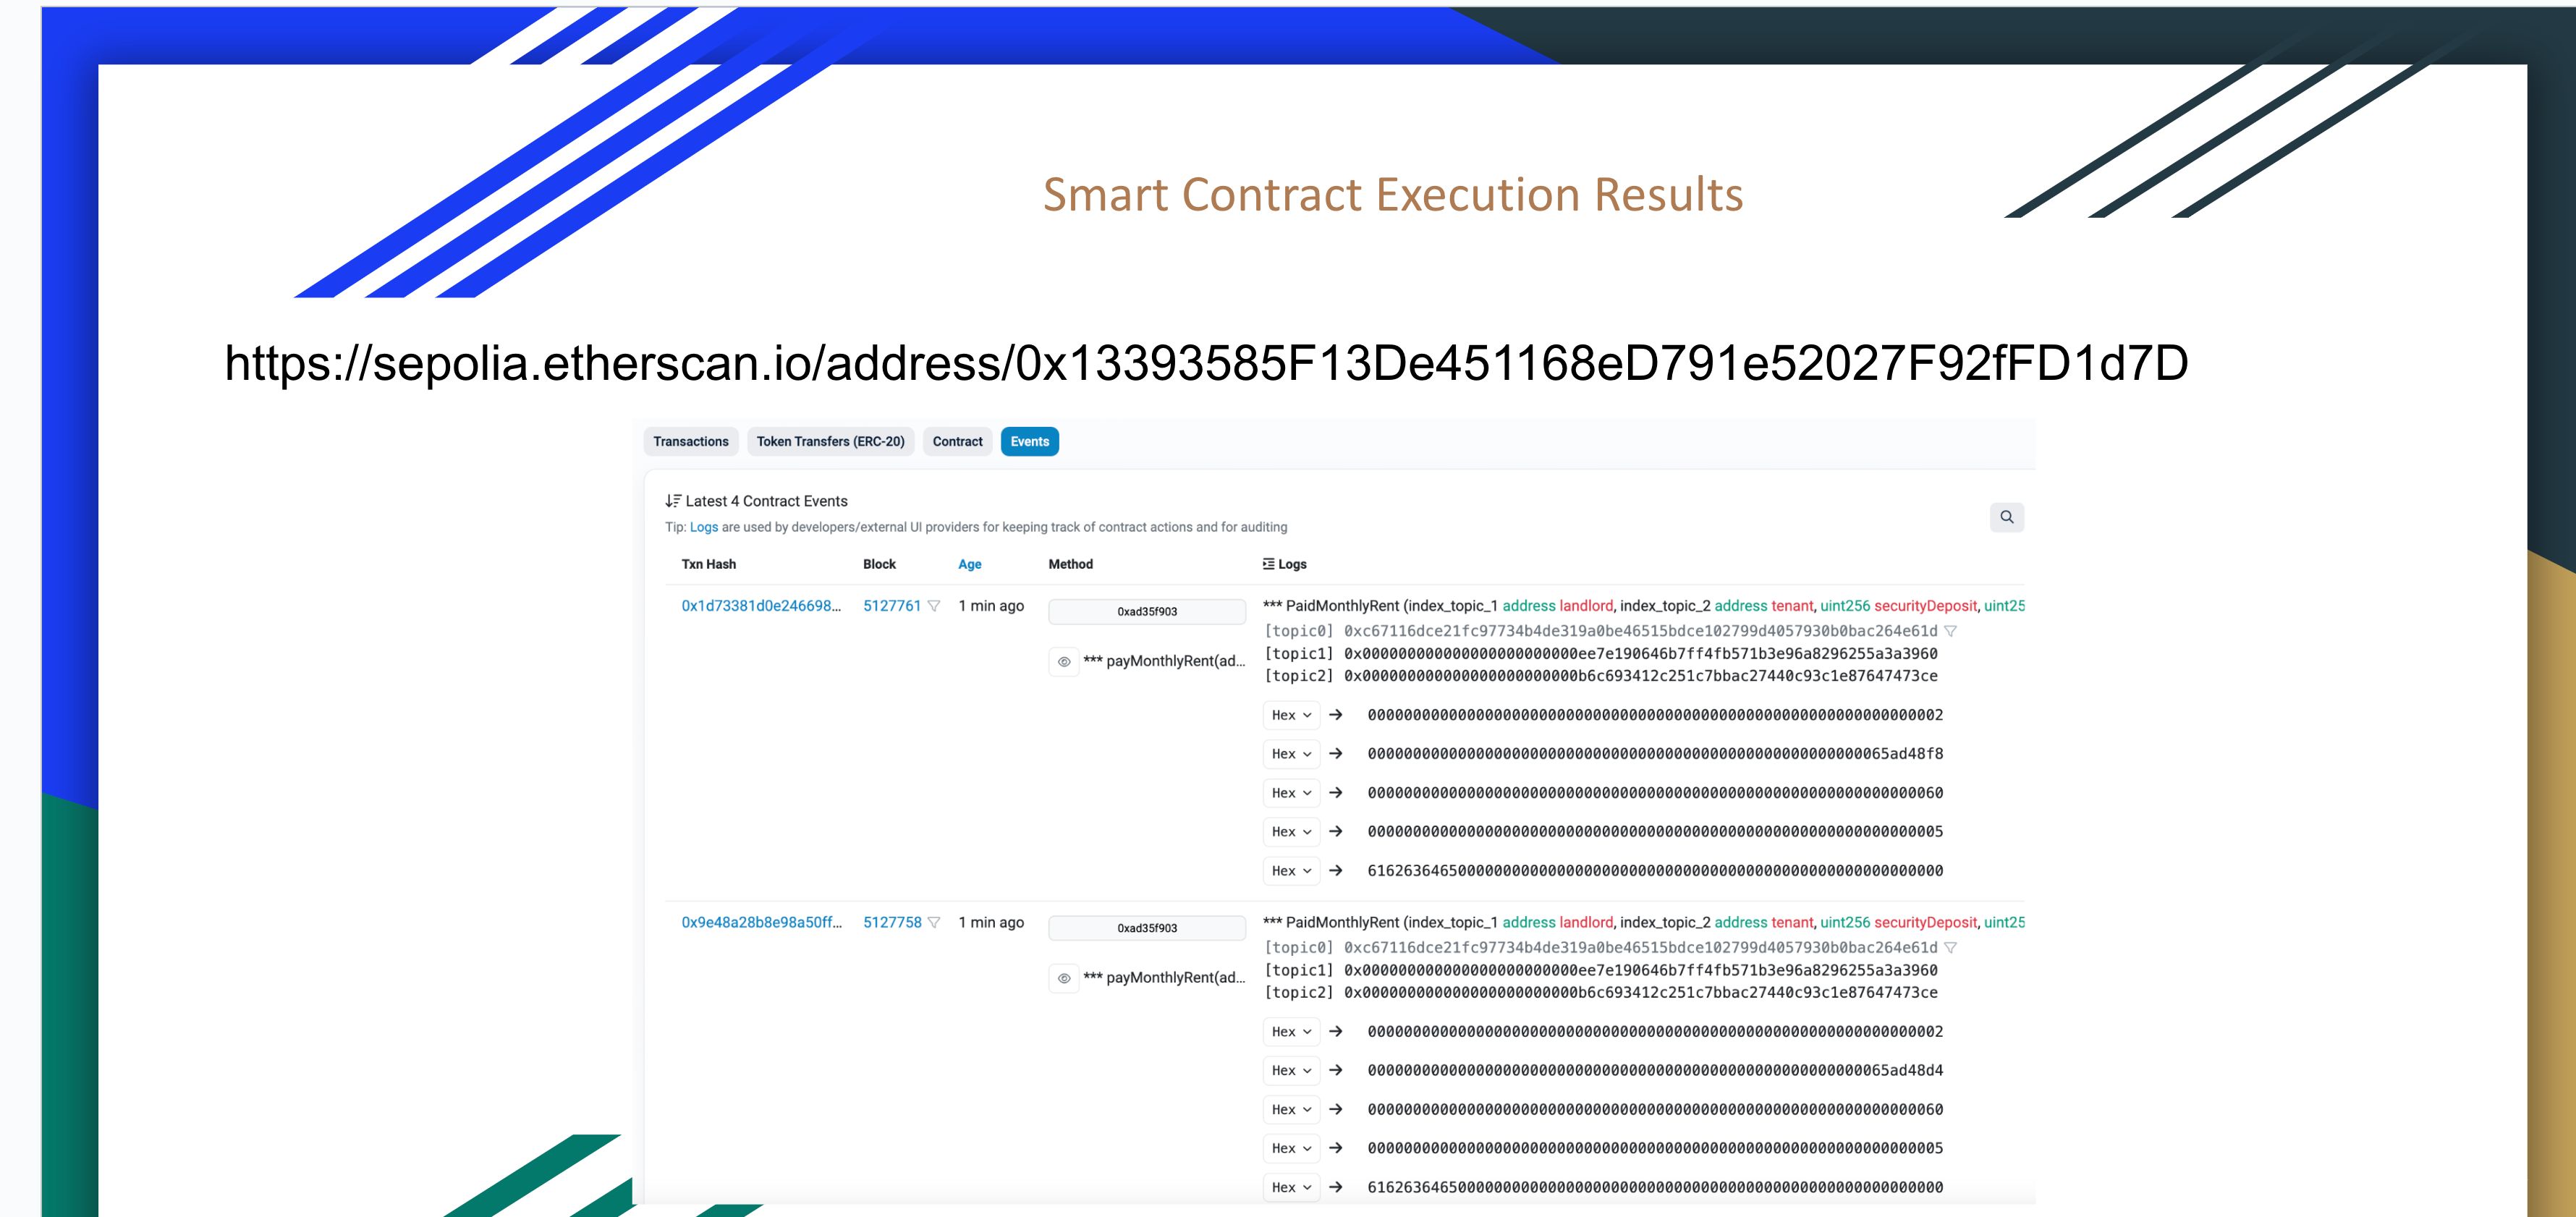The height and width of the screenshot is (1217, 2576).
Task: Open Hex dropdown for value ending 0060, first event
Action: (x=1291, y=793)
